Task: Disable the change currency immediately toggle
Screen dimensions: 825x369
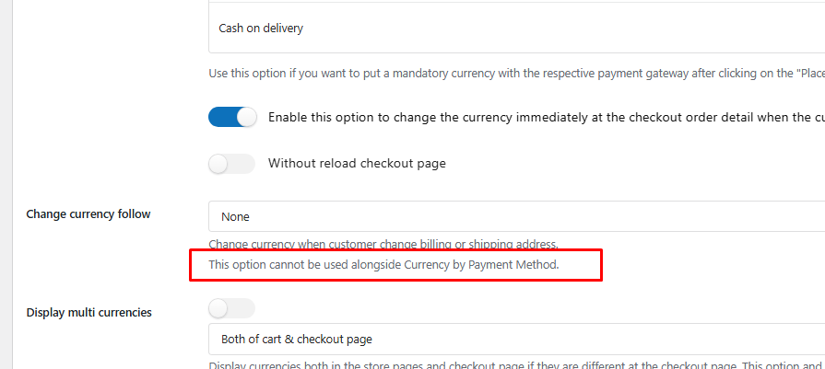Action: pyautogui.click(x=232, y=118)
